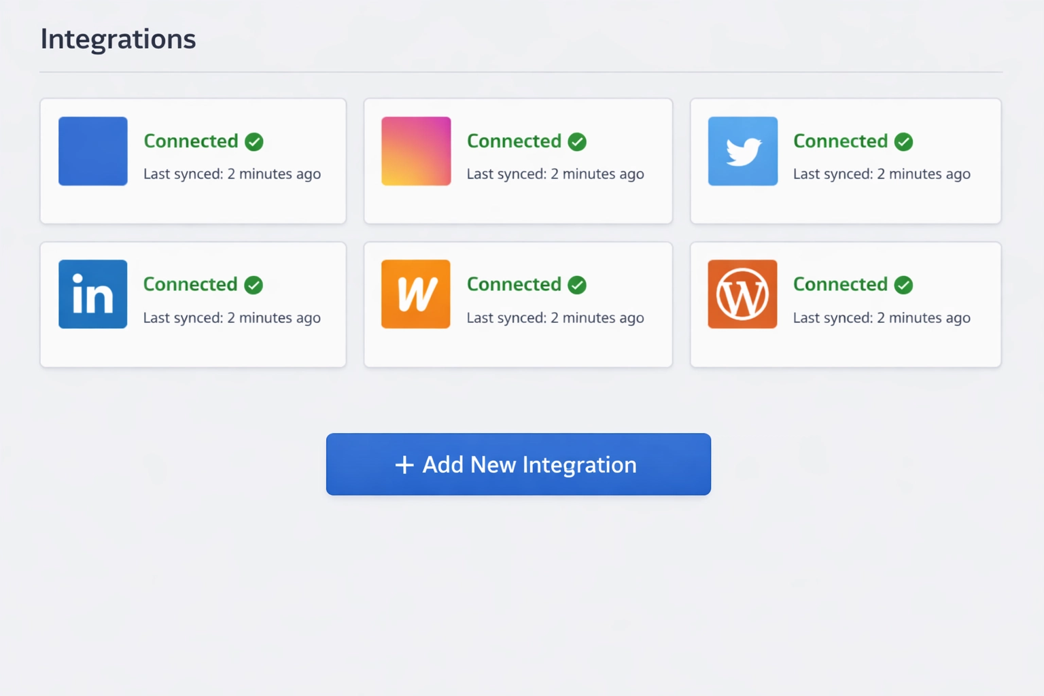Click the Integrations page heading
Screen dimensions: 1044x696
point(118,39)
